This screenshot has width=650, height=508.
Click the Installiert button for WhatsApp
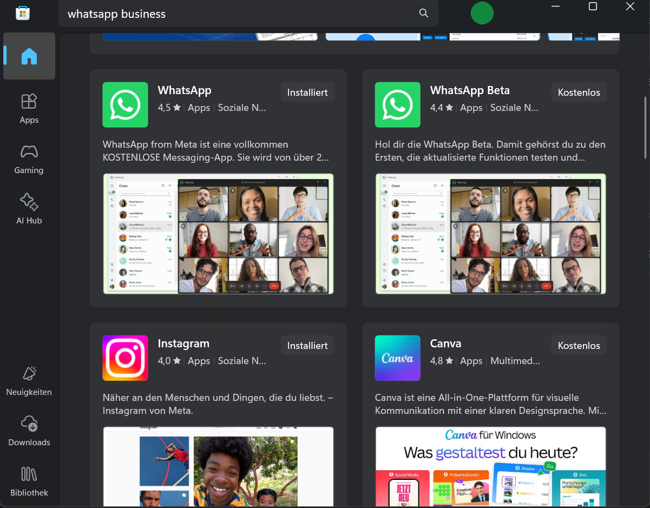307,93
